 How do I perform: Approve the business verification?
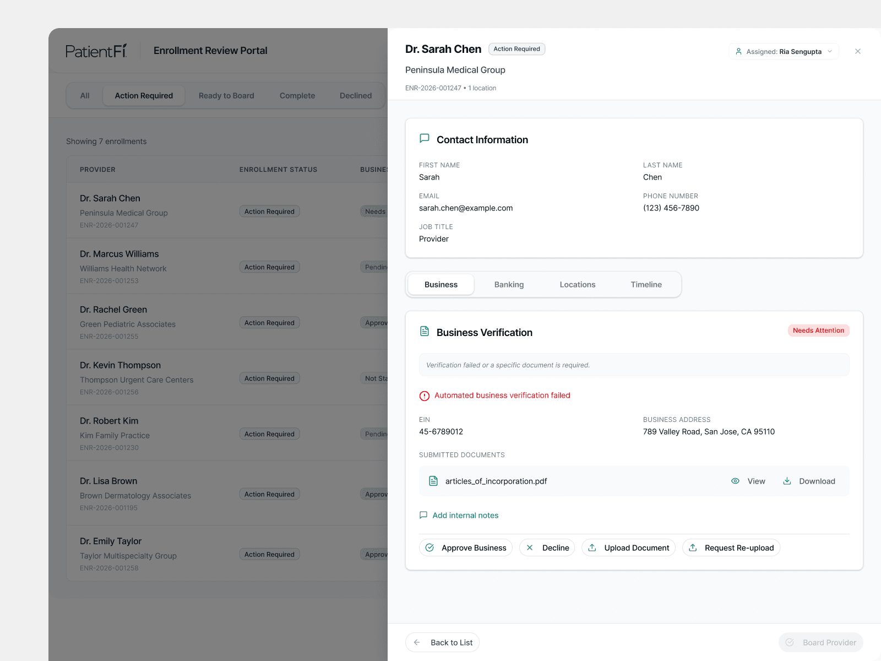[466, 548]
